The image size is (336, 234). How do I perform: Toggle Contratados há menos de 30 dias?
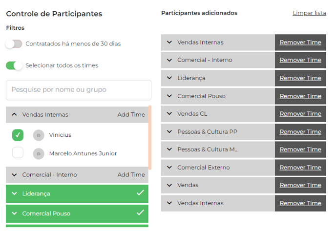point(14,44)
